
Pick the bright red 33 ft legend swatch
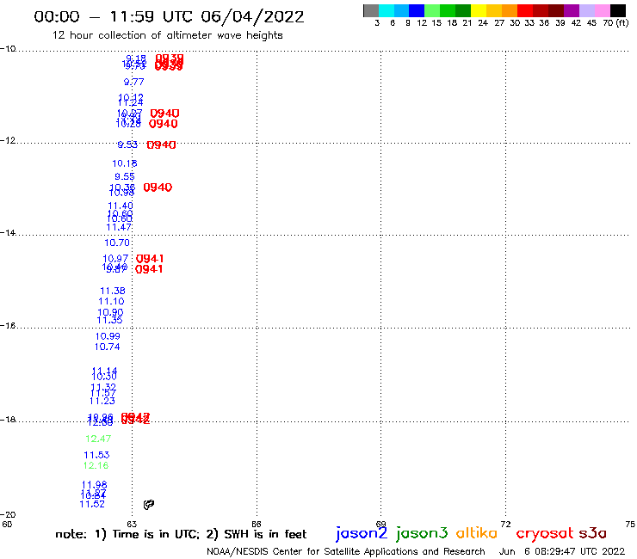tap(525, 10)
